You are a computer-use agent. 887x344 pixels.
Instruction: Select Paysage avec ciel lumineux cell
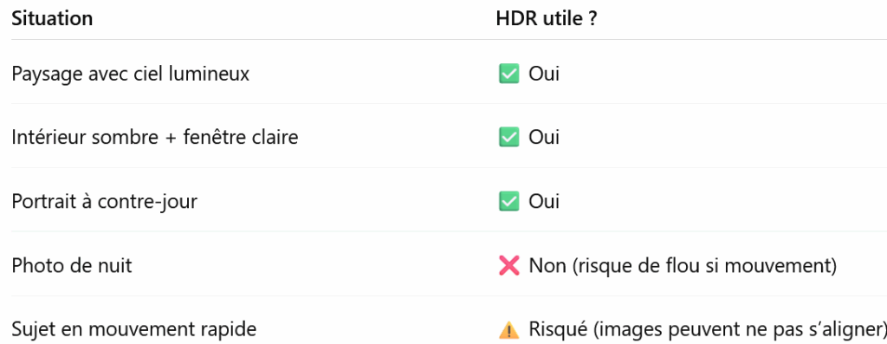point(131,75)
